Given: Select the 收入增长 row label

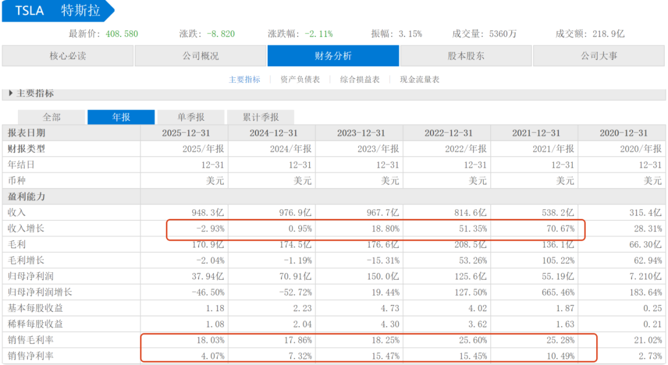Looking at the screenshot, I should tap(26, 229).
